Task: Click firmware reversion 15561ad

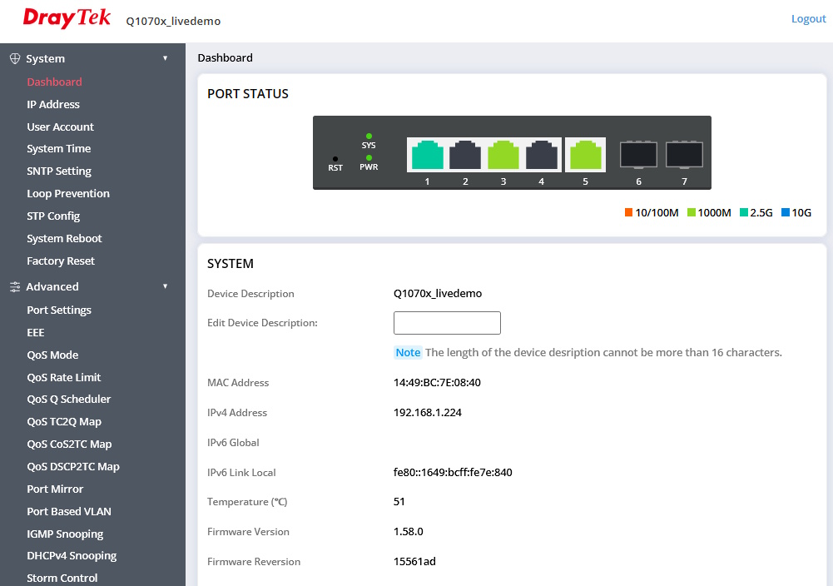Action: click(x=414, y=562)
